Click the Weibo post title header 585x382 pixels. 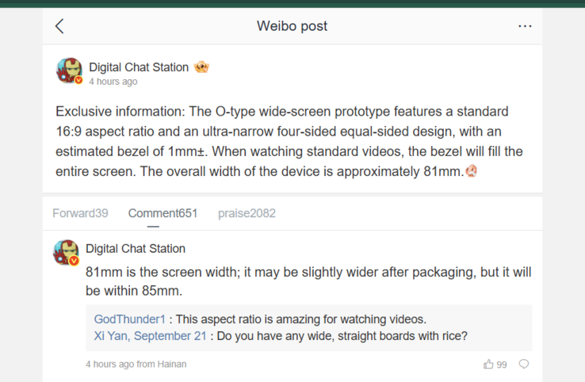point(292,26)
